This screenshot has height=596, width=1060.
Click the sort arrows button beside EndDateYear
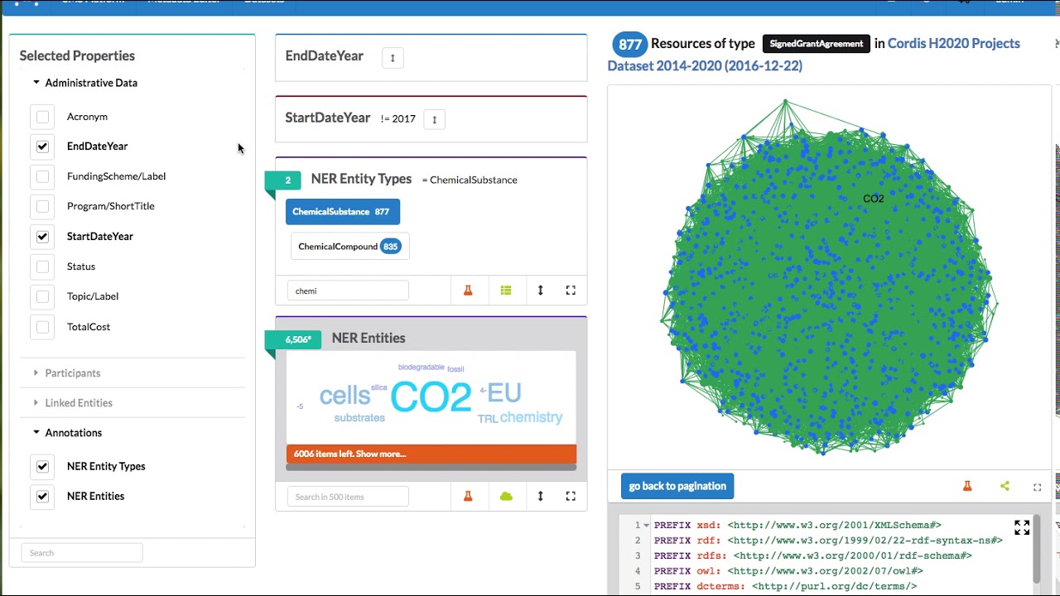(x=393, y=58)
